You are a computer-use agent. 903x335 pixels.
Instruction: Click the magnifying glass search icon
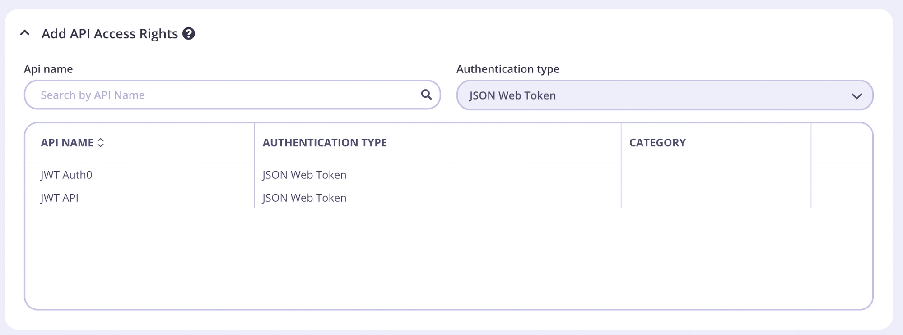[x=426, y=95]
